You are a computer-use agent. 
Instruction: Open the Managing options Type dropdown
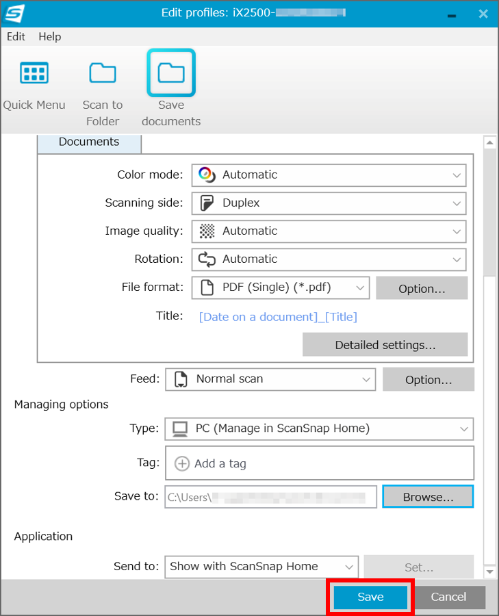tap(319, 428)
